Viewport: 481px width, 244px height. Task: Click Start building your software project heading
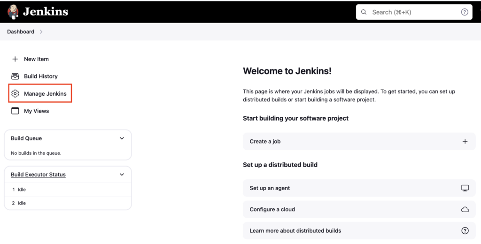pyautogui.click(x=296, y=118)
